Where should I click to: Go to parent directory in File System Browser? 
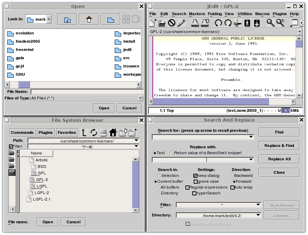pyautogui.click(x=84, y=132)
